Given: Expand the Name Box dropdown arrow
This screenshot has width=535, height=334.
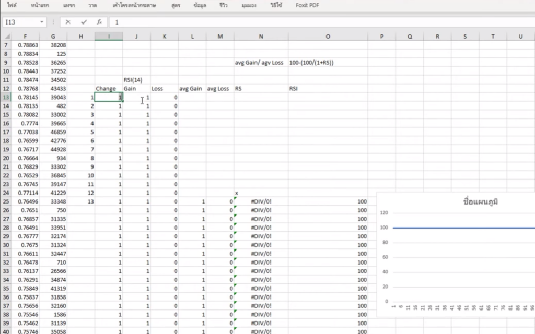Looking at the screenshot, I should [42, 22].
